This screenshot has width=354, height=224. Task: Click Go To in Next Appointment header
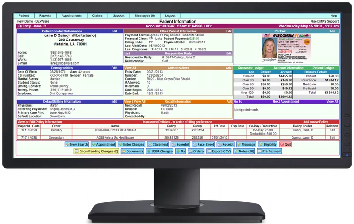[x=238, y=102]
